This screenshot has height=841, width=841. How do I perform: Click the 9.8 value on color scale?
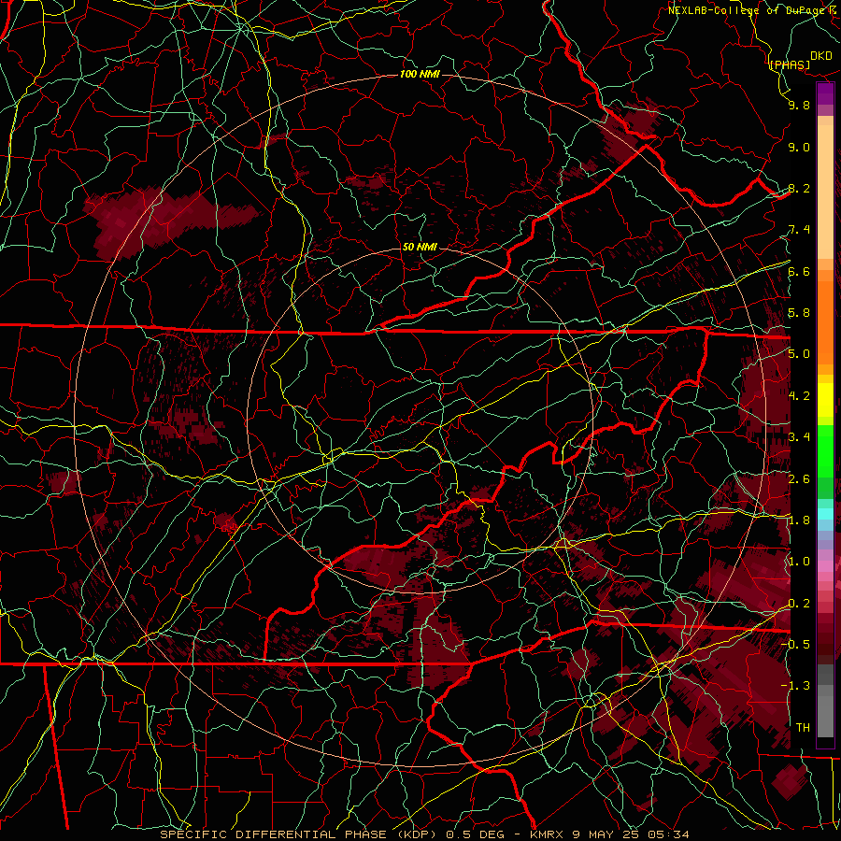(x=799, y=105)
